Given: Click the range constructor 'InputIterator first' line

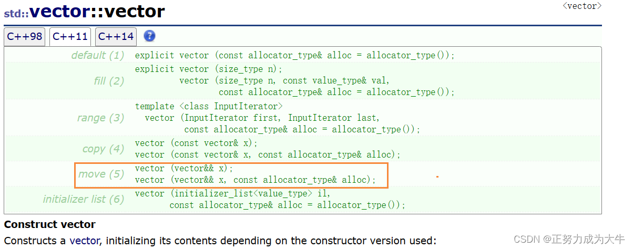Looking at the screenshot, I should (x=262, y=118).
